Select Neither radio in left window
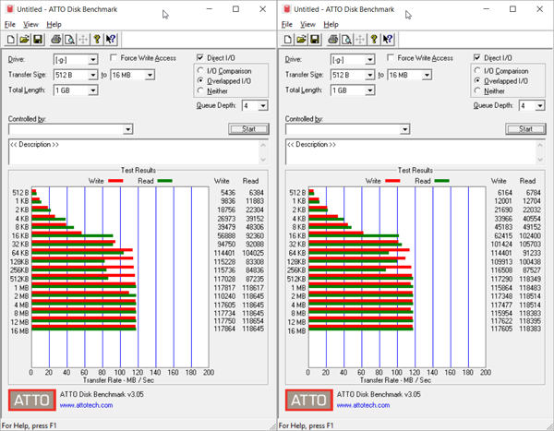 pyautogui.click(x=200, y=90)
